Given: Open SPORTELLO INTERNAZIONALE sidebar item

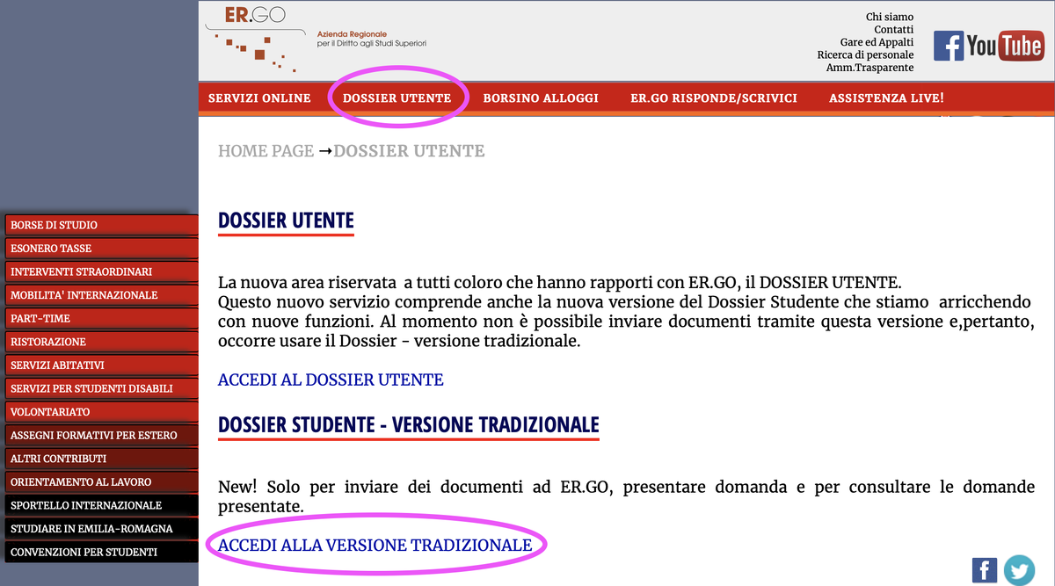Looking at the screenshot, I should (101, 506).
